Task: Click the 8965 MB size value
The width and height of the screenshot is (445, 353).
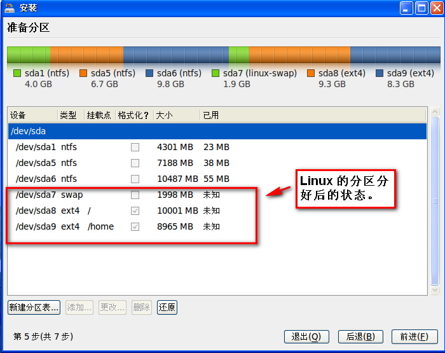Action: coord(175,226)
